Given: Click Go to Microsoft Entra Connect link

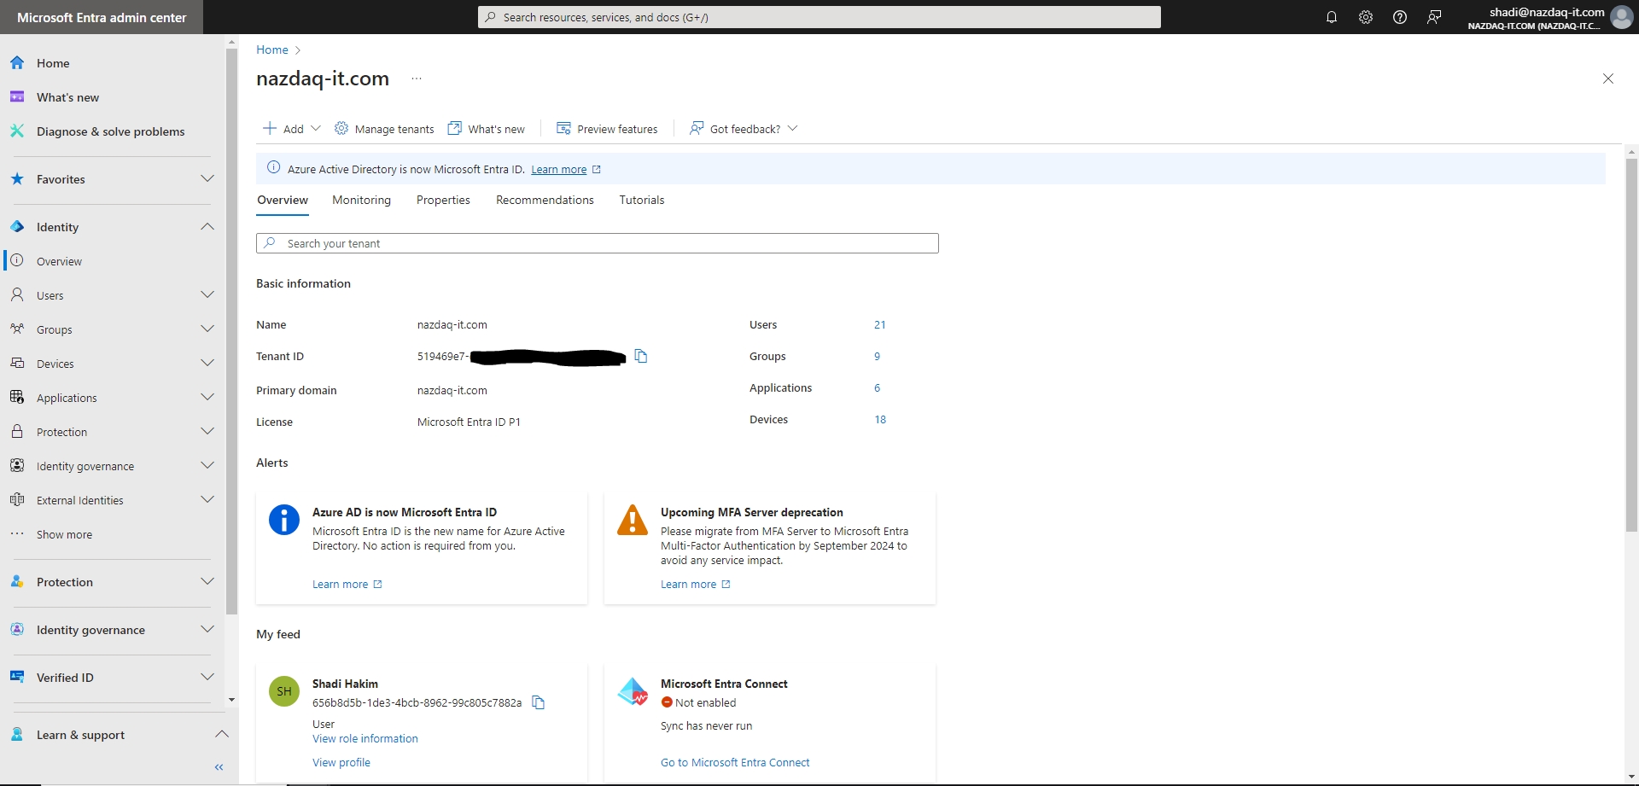Looking at the screenshot, I should click(x=735, y=762).
